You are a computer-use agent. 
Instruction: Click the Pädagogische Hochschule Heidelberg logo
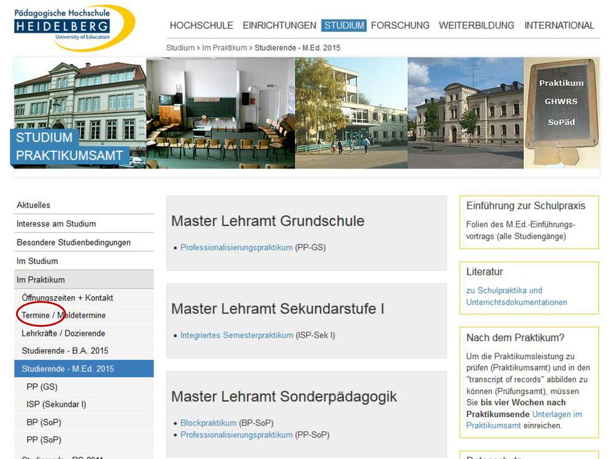[74, 27]
